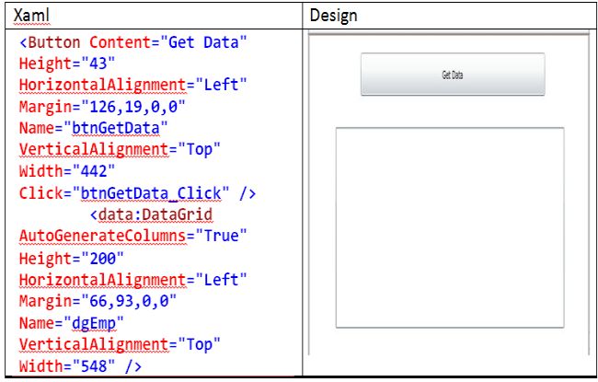Click the Get Data button
Screen dimensions: 598x382
452,75
